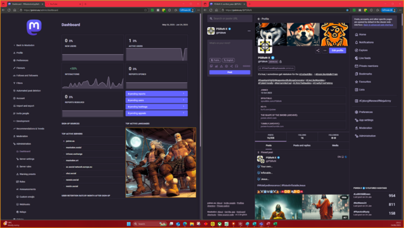
Task: Open Bookmarks in right navigation
Action: [x=364, y=74]
